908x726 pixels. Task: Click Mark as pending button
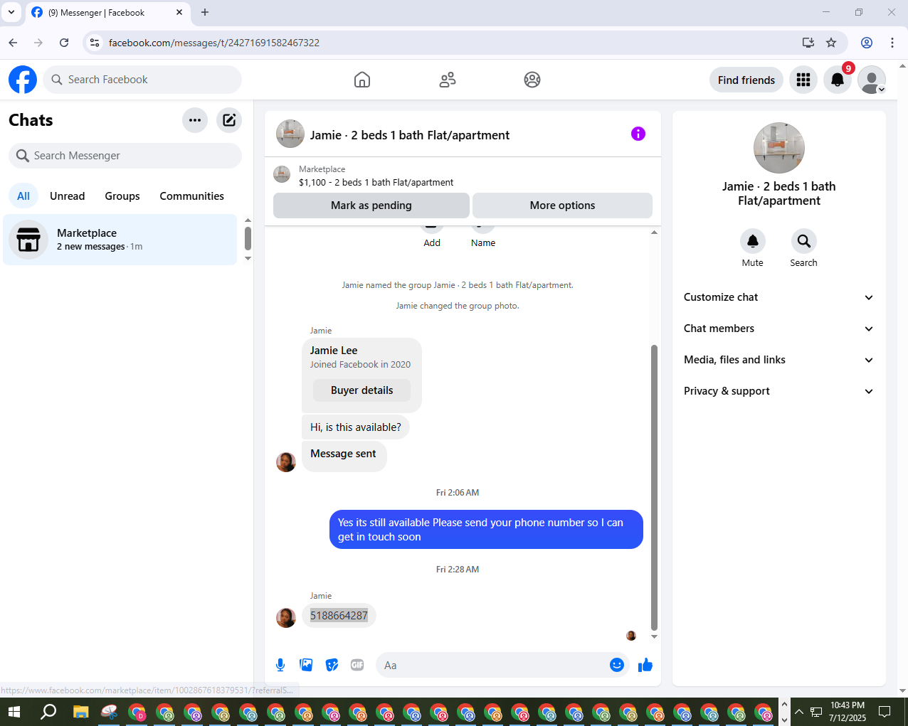click(x=371, y=205)
